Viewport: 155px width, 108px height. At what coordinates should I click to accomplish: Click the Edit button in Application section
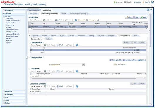pyautogui.click(x=128, y=18)
